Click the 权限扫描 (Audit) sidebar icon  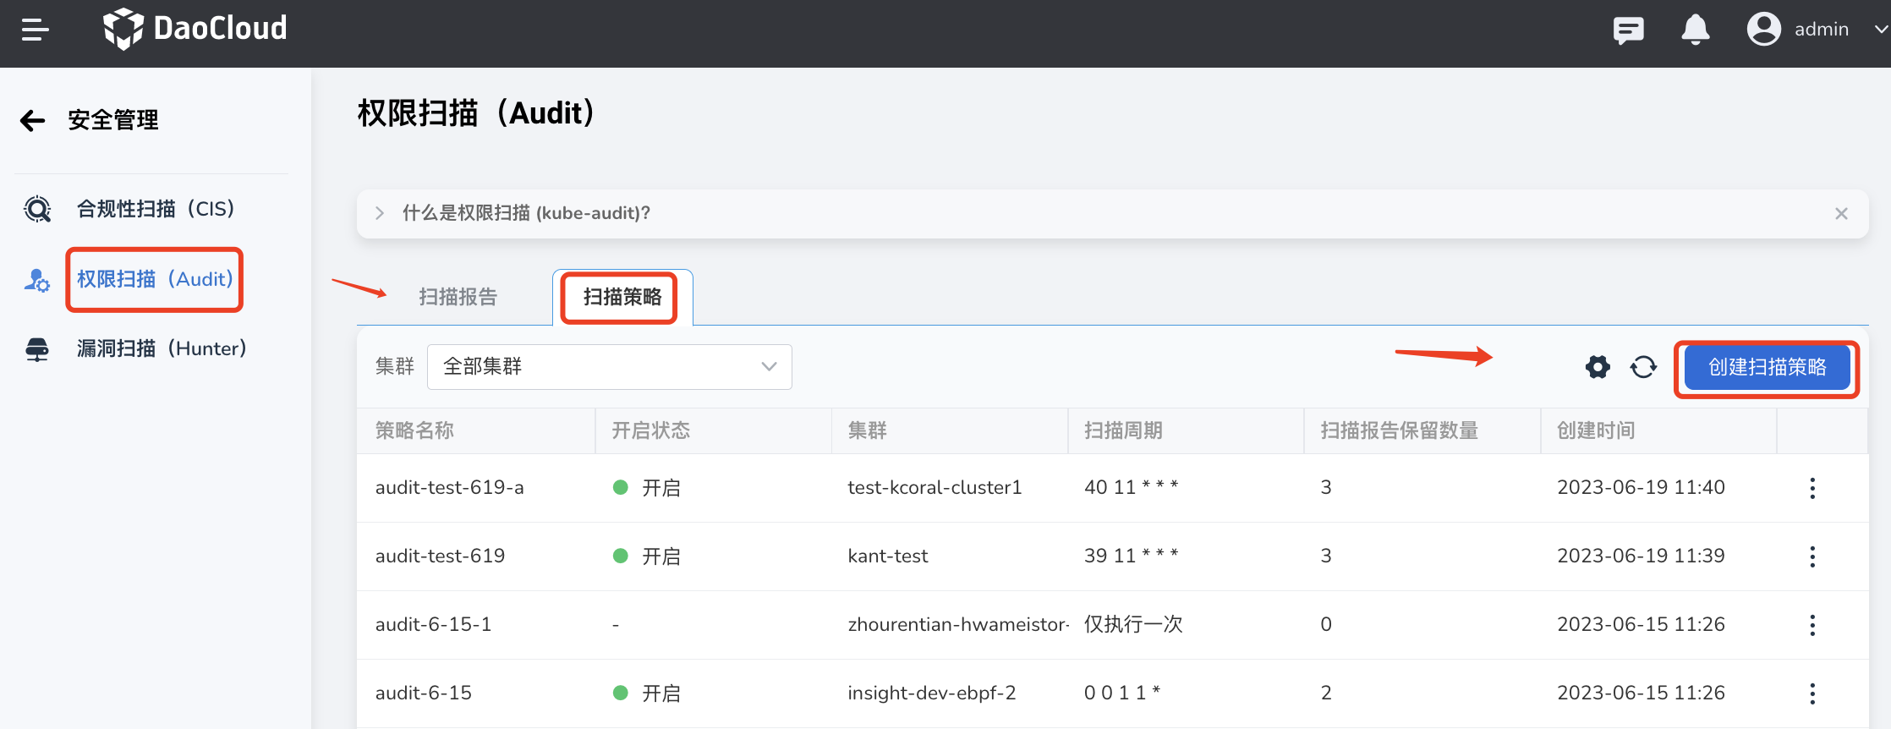[36, 280]
